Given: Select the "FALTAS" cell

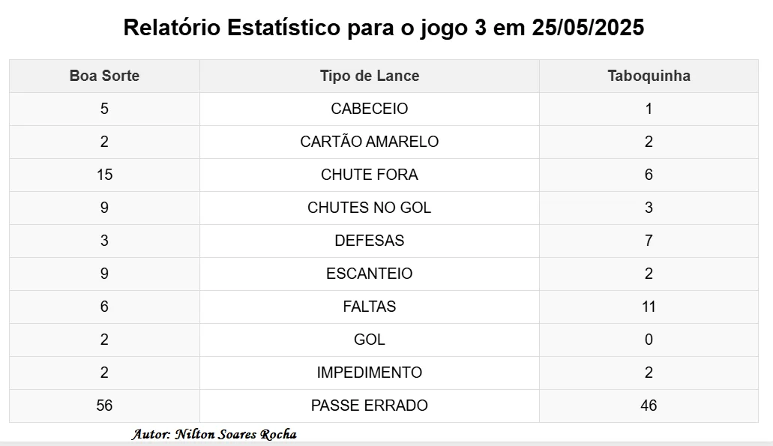Looking at the screenshot, I should (x=369, y=307).
